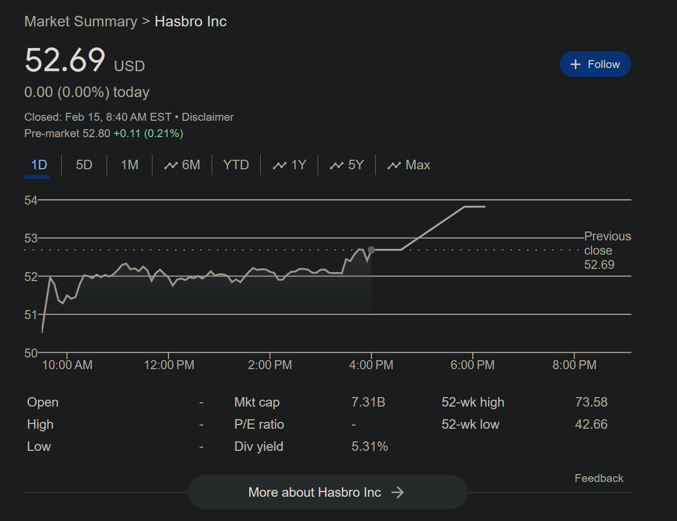Screen dimensions: 677x521
Task: Click the Previous close 52.69 label
Action: pos(607,250)
